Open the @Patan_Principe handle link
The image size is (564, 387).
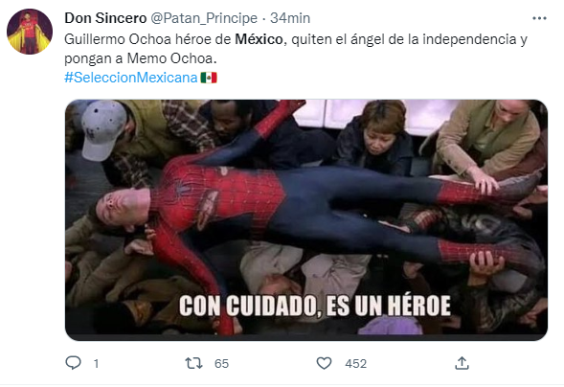tap(204, 18)
